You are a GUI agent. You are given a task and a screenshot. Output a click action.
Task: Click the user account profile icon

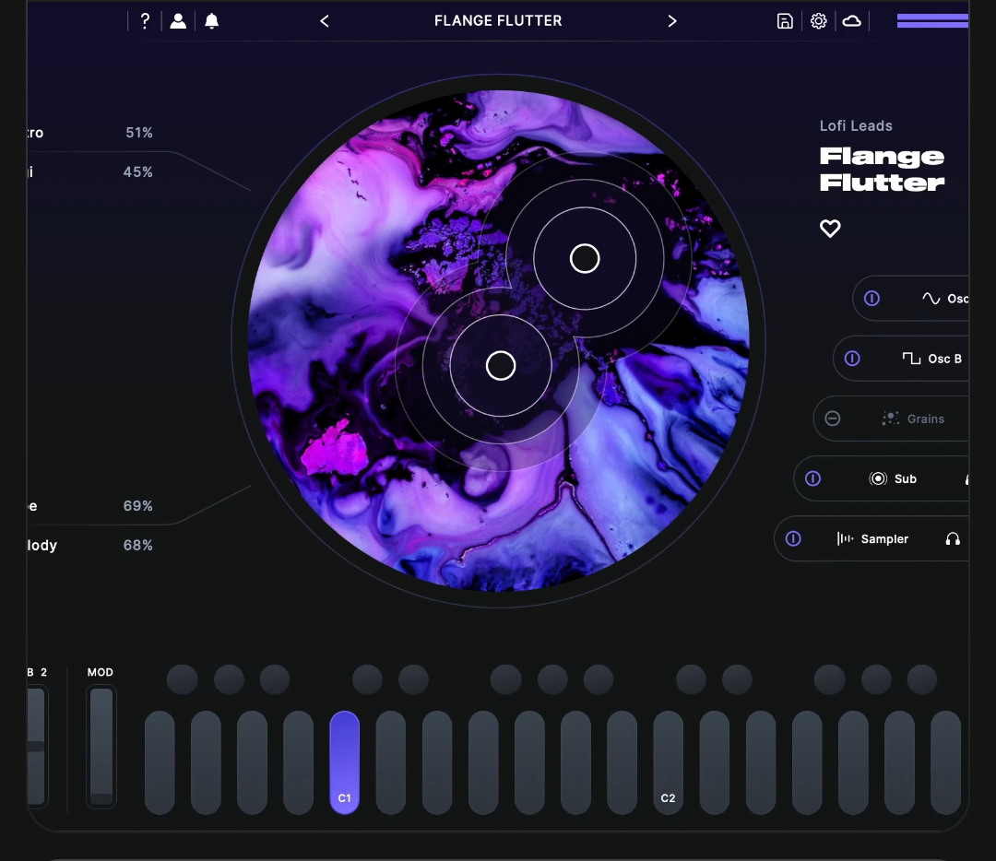(x=178, y=21)
